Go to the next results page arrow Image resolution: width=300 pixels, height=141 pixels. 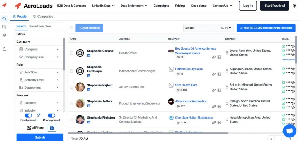tap(290, 139)
